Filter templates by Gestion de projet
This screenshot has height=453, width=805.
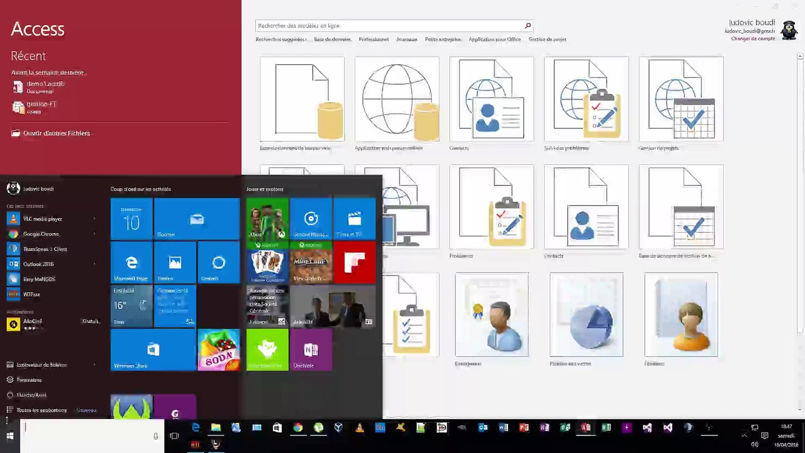point(547,39)
